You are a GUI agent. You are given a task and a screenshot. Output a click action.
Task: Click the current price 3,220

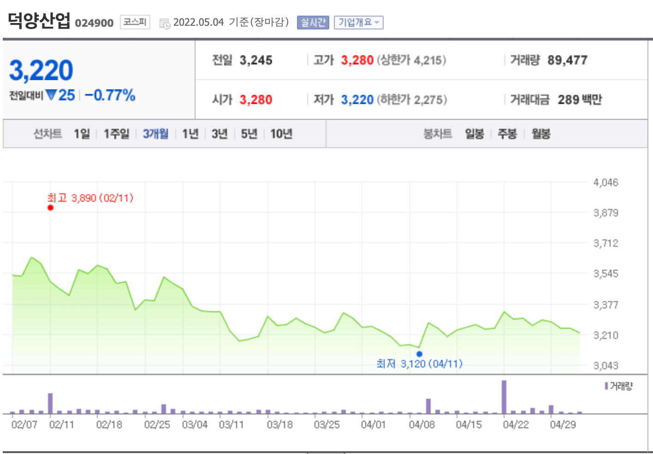click(41, 70)
